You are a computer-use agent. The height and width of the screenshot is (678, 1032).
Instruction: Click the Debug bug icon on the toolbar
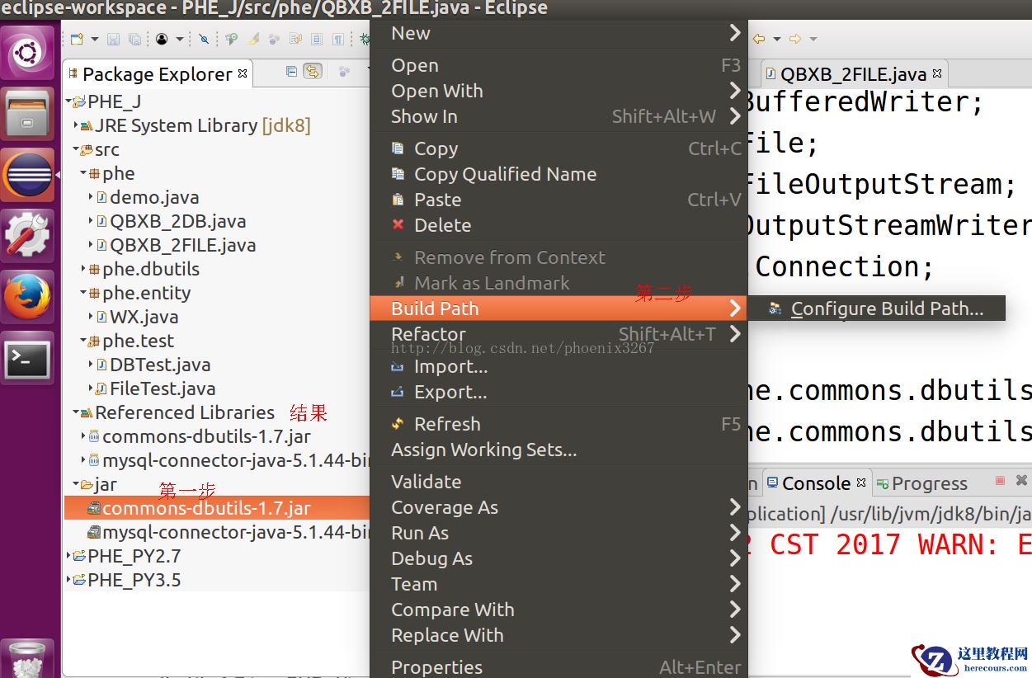coord(366,39)
